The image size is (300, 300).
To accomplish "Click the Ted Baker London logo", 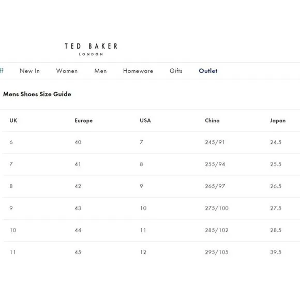I will pyautogui.click(x=91, y=49).
